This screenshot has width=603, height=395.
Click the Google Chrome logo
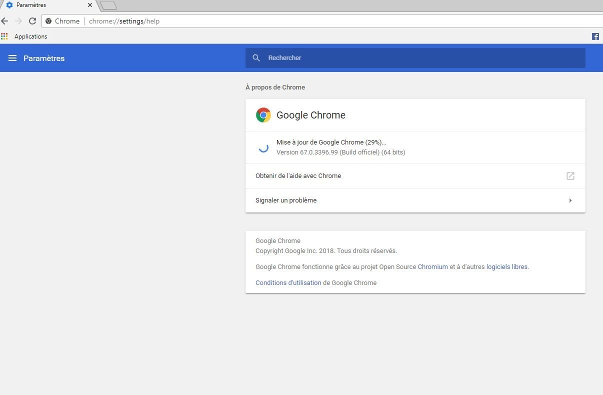click(263, 115)
